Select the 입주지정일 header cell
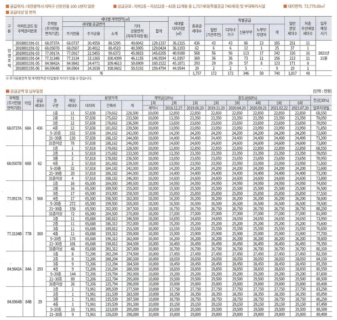The height and width of the screenshot is (320, 337). pyautogui.click(x=322, y=108)
